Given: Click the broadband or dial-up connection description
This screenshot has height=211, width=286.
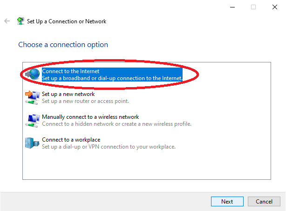Looking at the screenshot, I should [112, 78].
